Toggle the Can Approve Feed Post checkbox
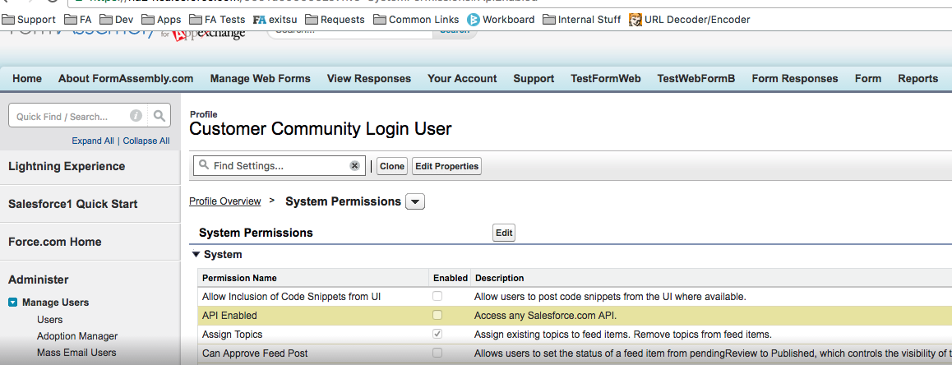 coord(437,353)
